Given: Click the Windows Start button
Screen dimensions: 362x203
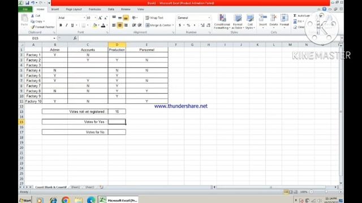Looking at the screenshot, I should [x=25, y=200].
